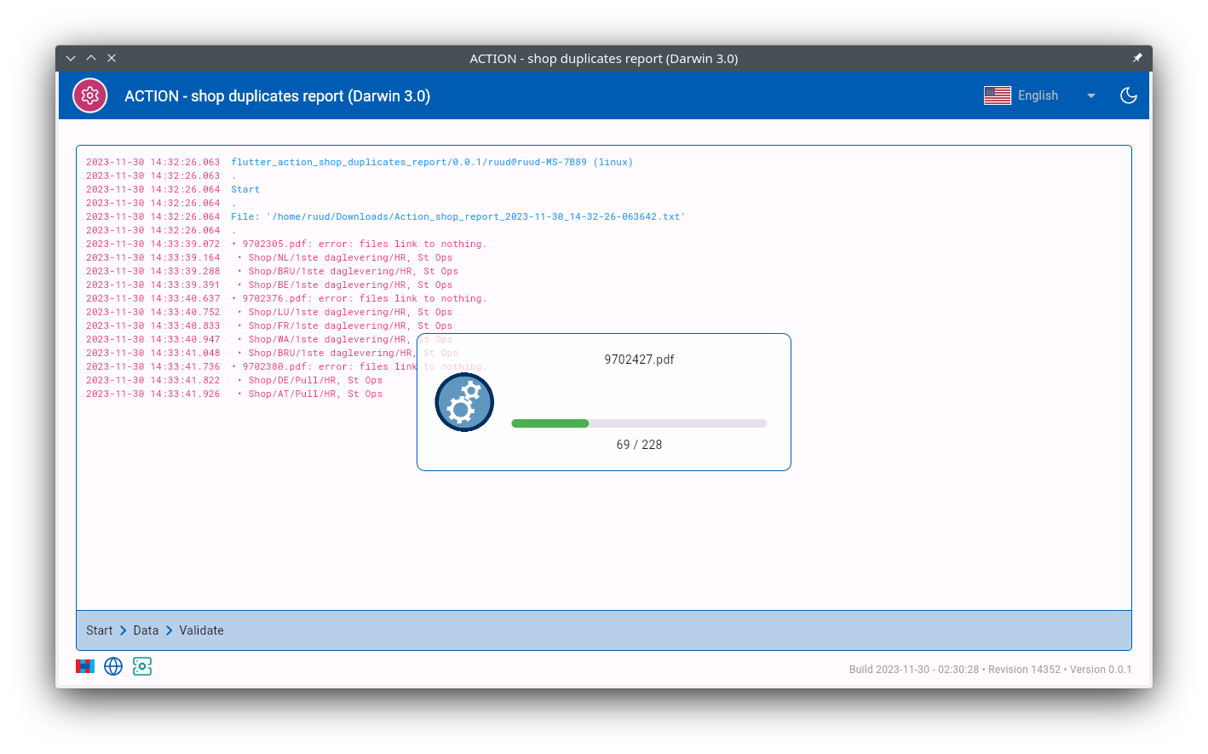
Task: Expand language list via the dropdown arrow
Action: tap(1090, 95)
